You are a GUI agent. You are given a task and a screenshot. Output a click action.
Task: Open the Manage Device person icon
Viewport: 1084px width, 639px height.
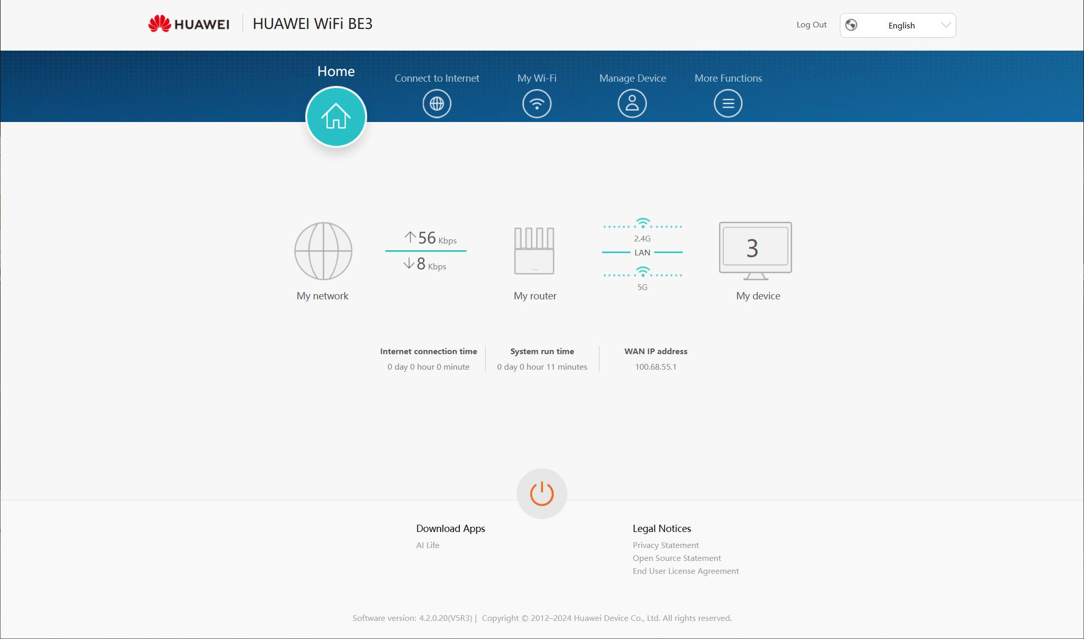pos(632,103)
